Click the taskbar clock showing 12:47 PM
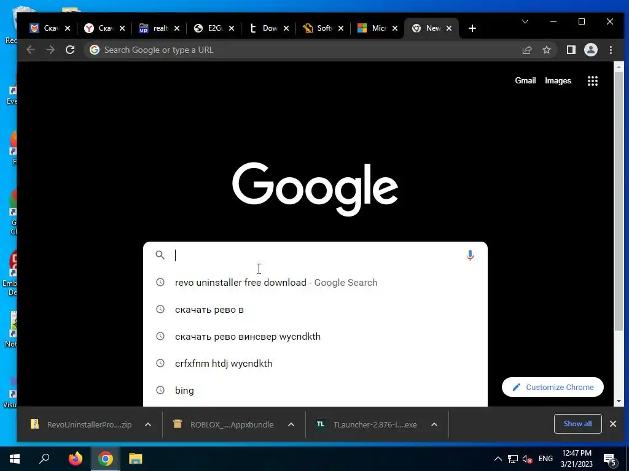The height and width of the screenshot is (471, 629). [576, 459]
